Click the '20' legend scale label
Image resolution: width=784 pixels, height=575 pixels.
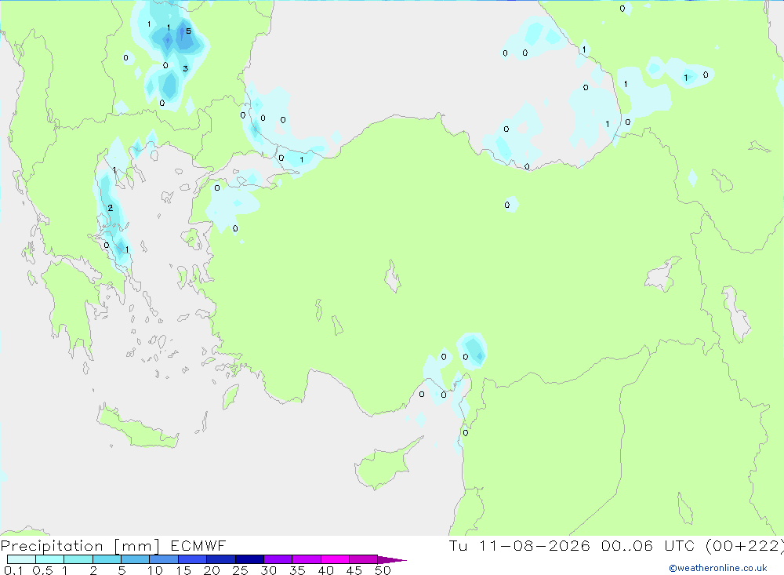click(212, 570)
